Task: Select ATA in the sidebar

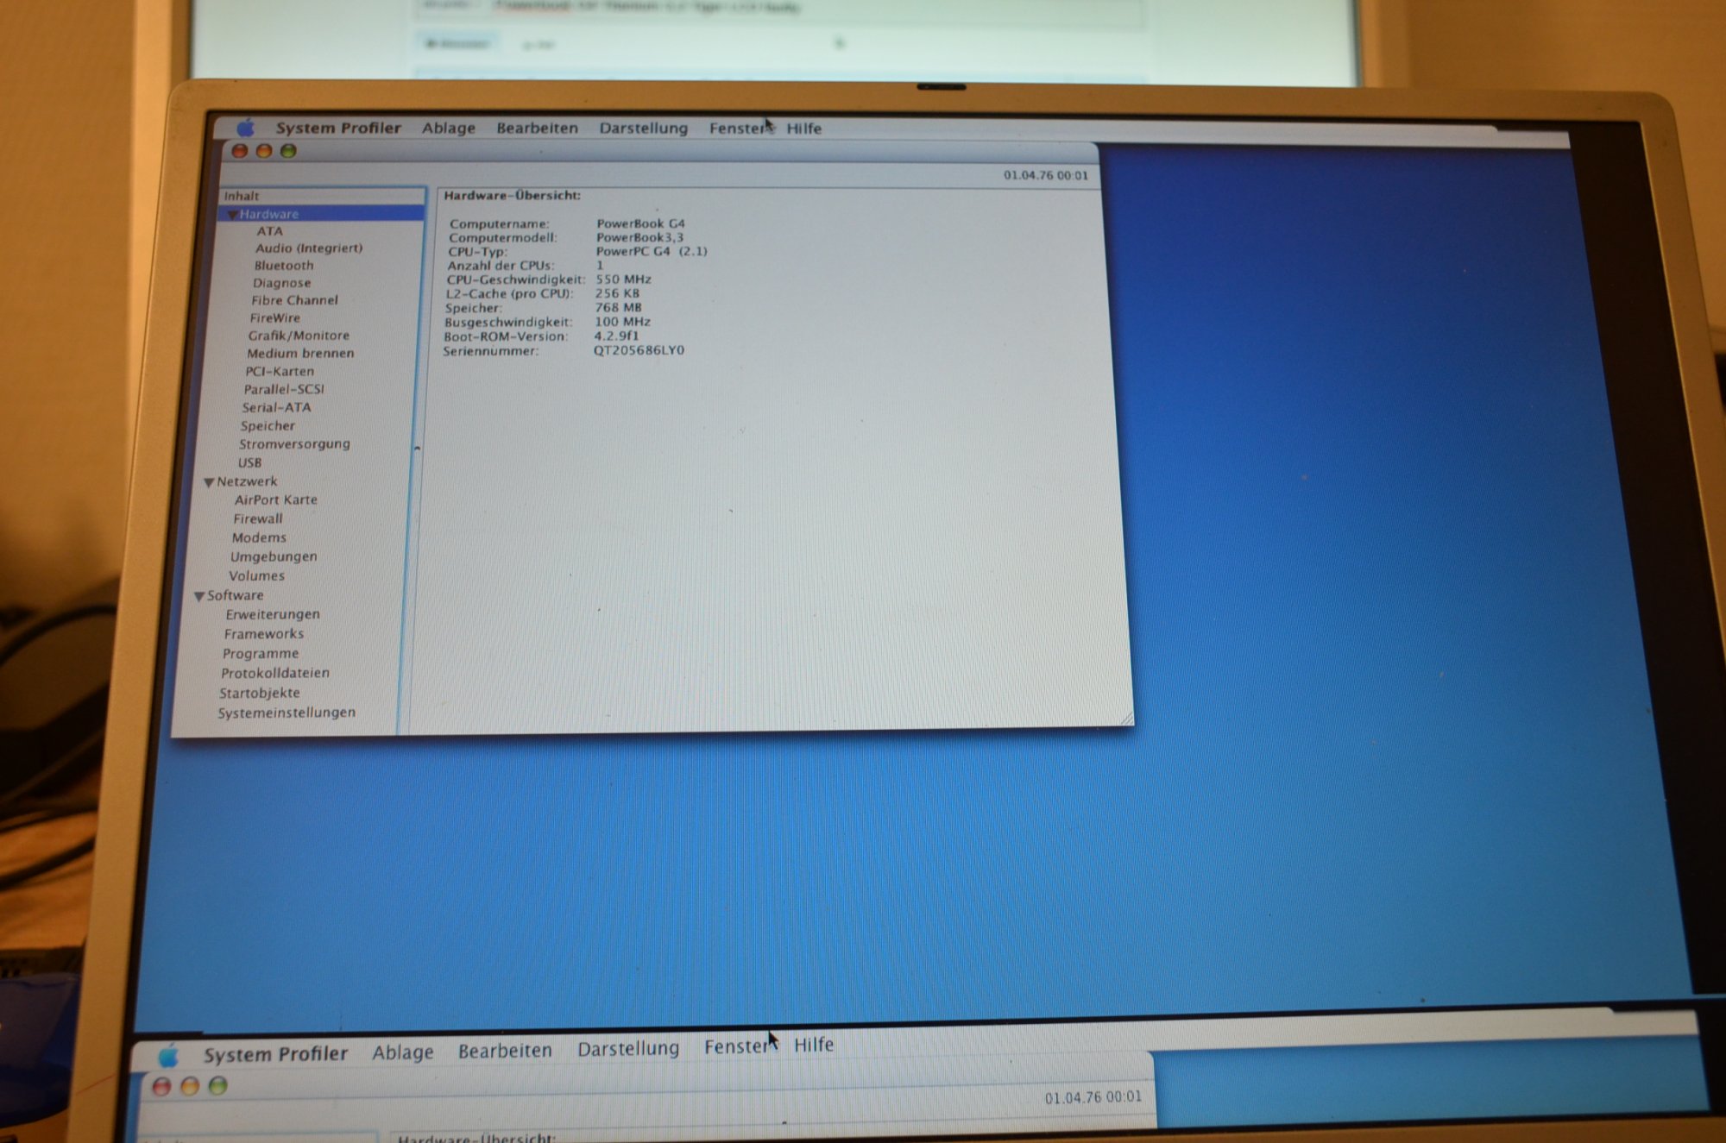Action: 269,231
